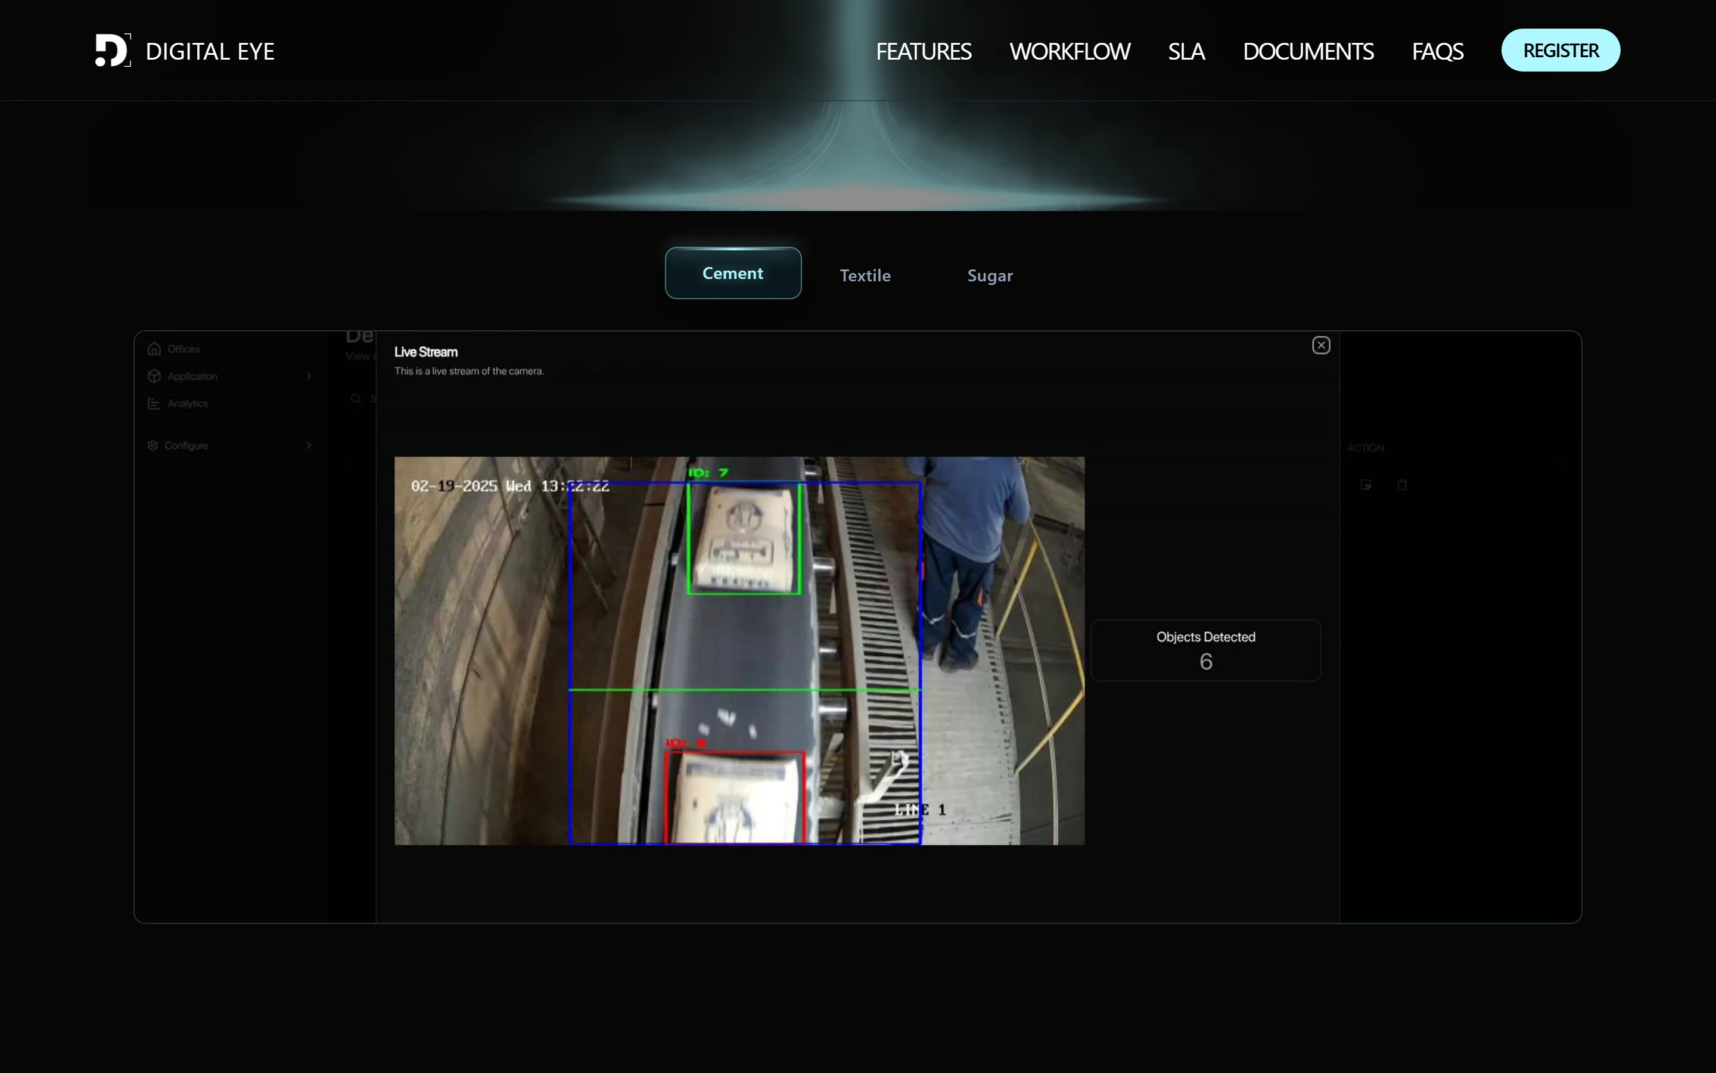Image resolution: width=1716 pixels, height=1073 pixels.
Task: Click the search magnifier icon
Action: [356, 399]
